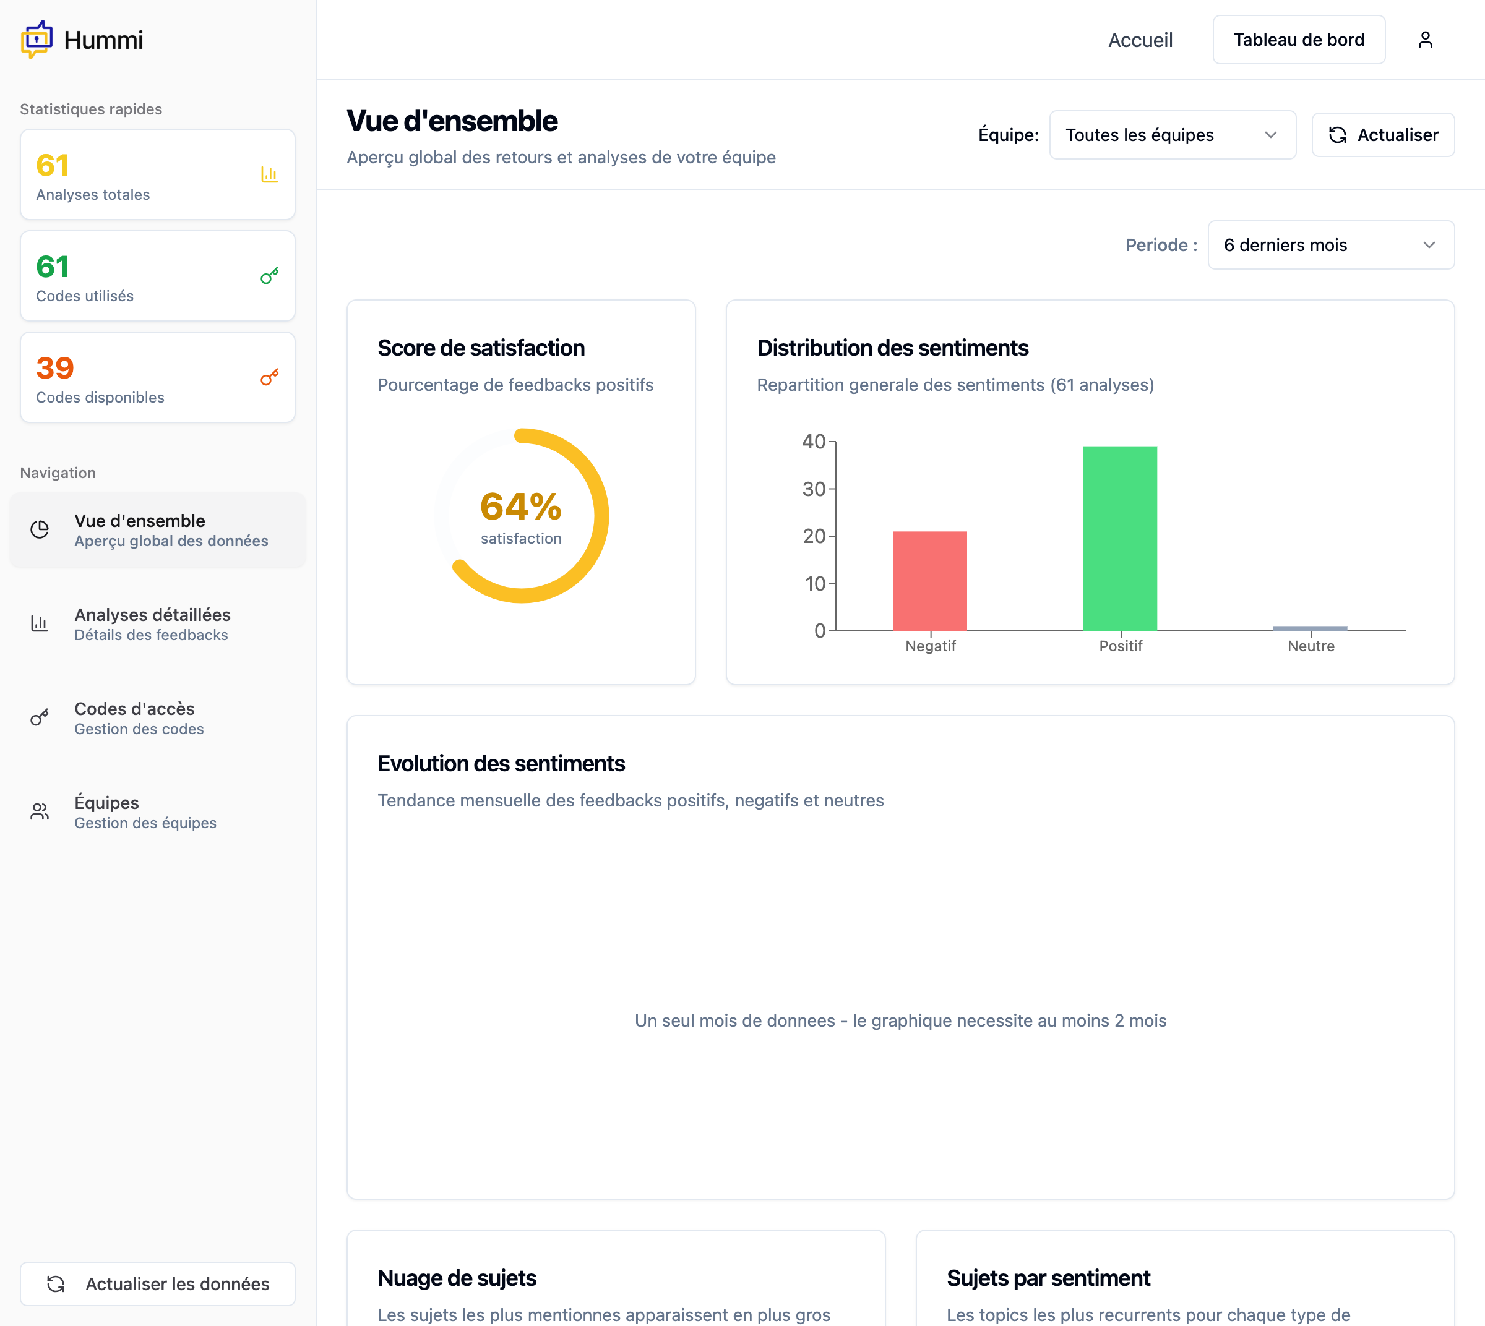1485x1326 pixels.
Task: Click the 64% satisfaction circular gauge
Action: click(521, 516)
